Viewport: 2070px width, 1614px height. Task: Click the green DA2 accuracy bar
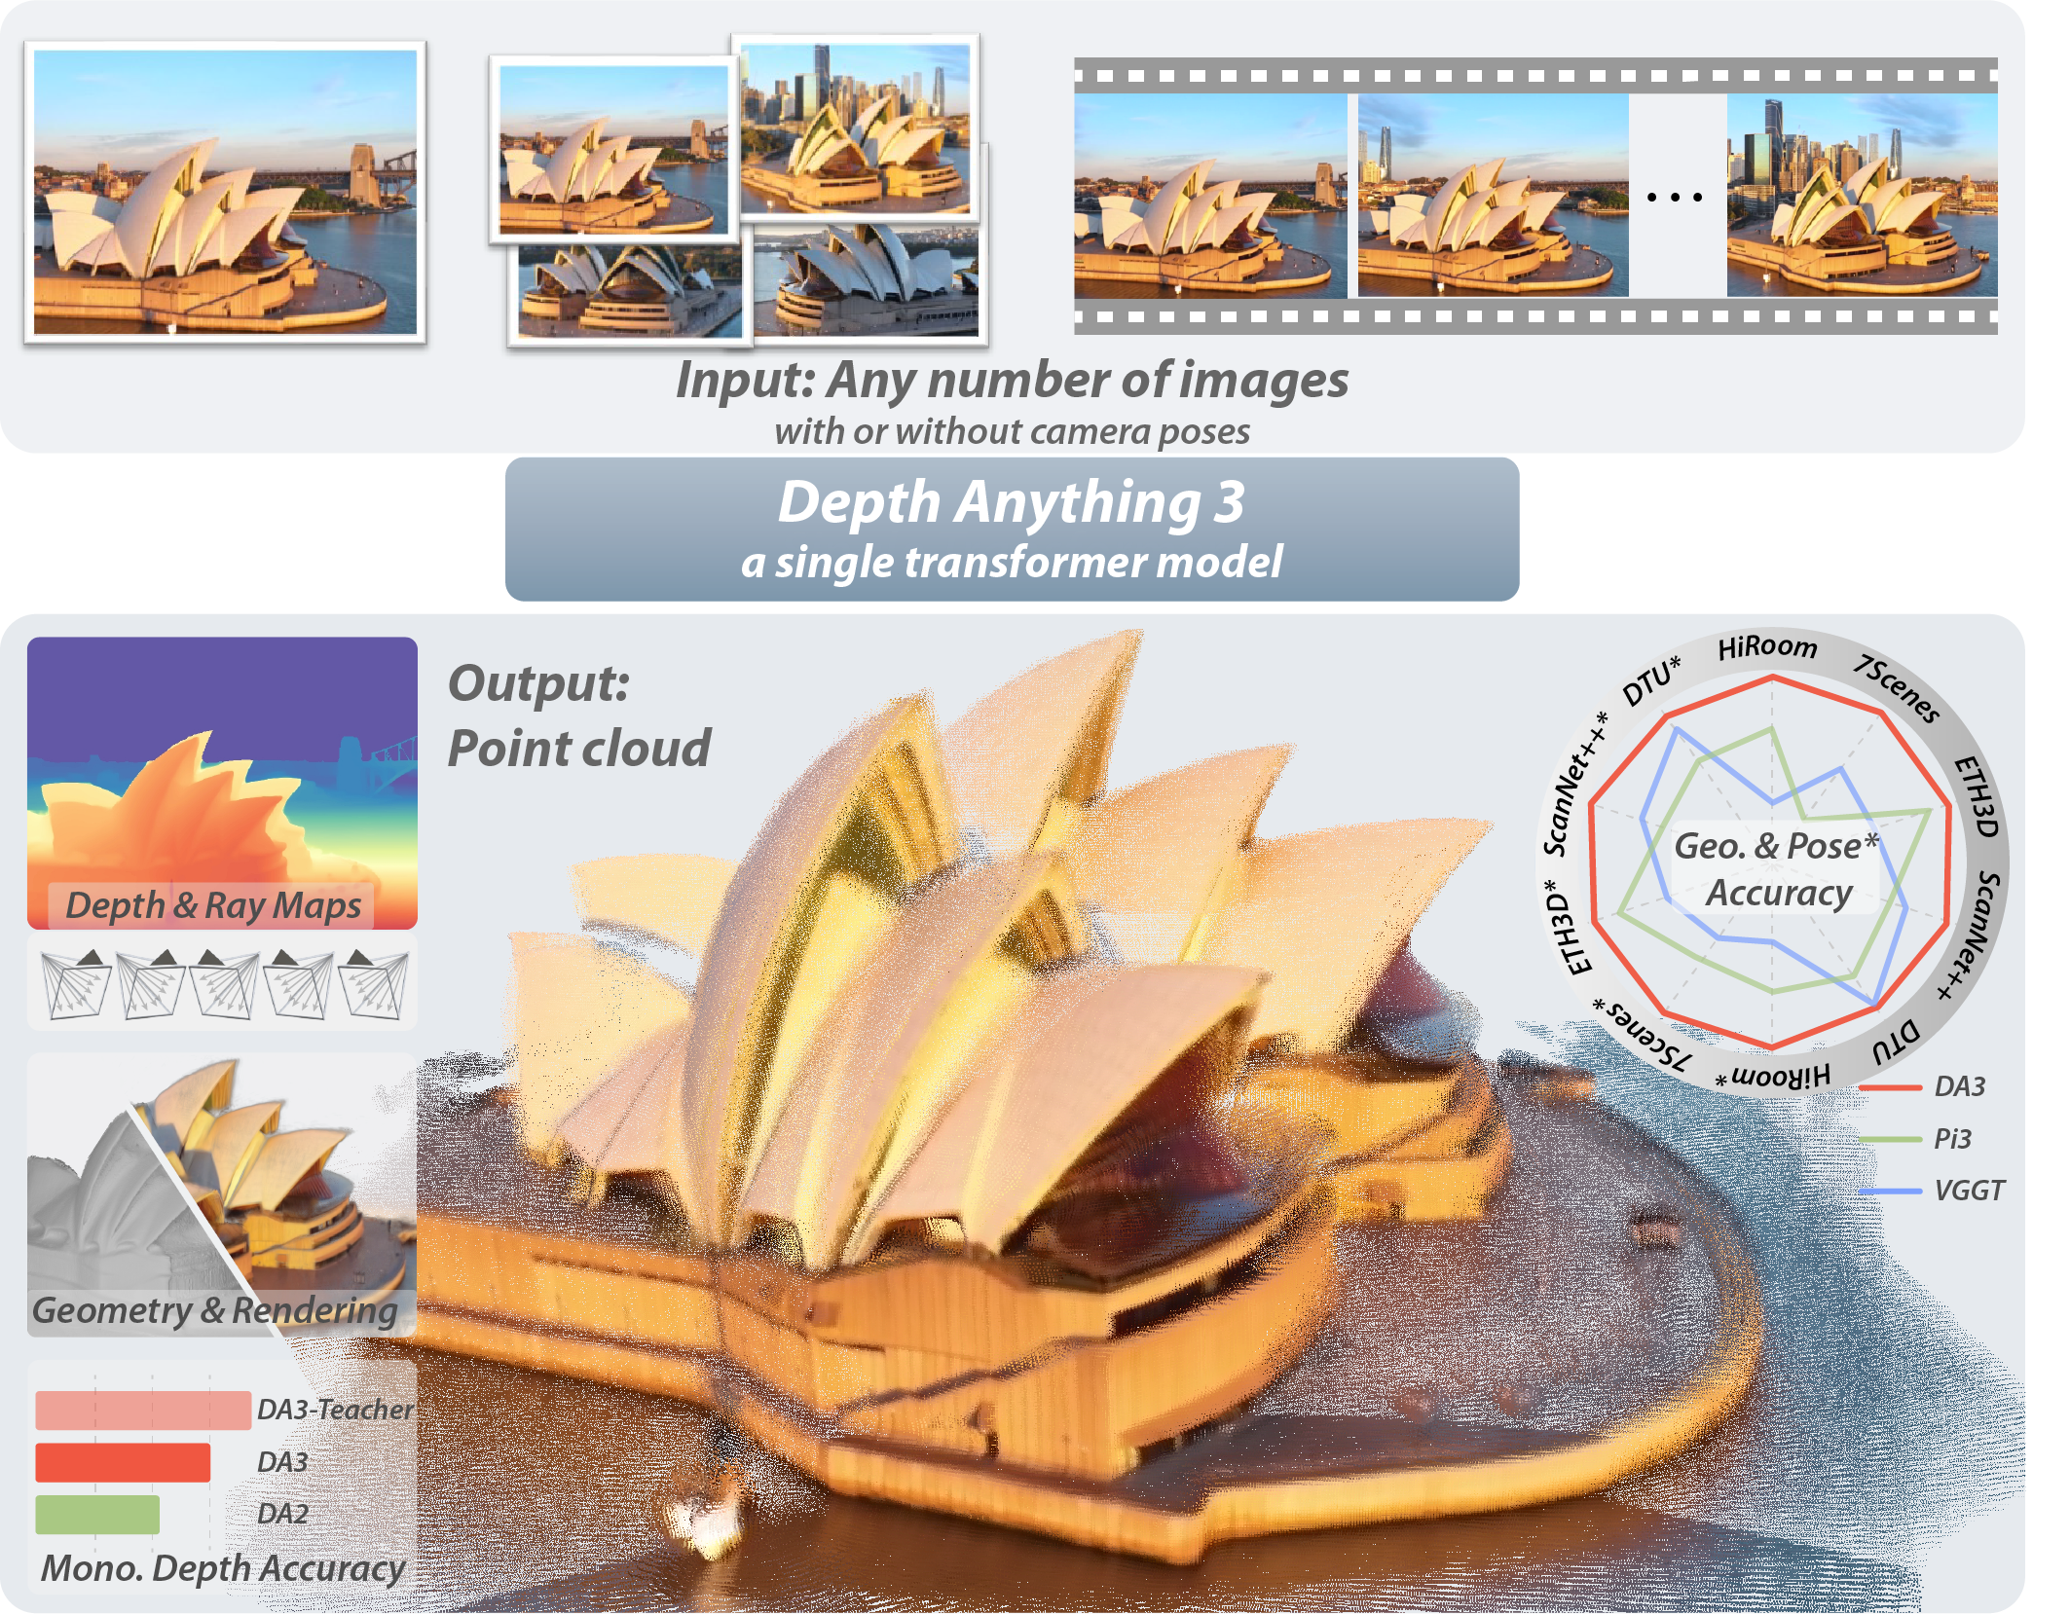click(x=97, y=1515)
